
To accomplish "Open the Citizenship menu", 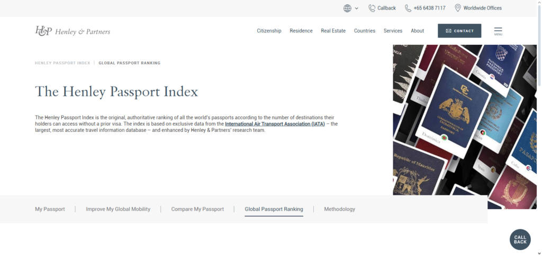I will click(x=269, y=31).
